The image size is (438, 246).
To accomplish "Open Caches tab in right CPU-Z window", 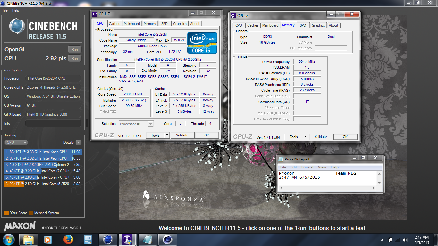I will tap(253, 25).
